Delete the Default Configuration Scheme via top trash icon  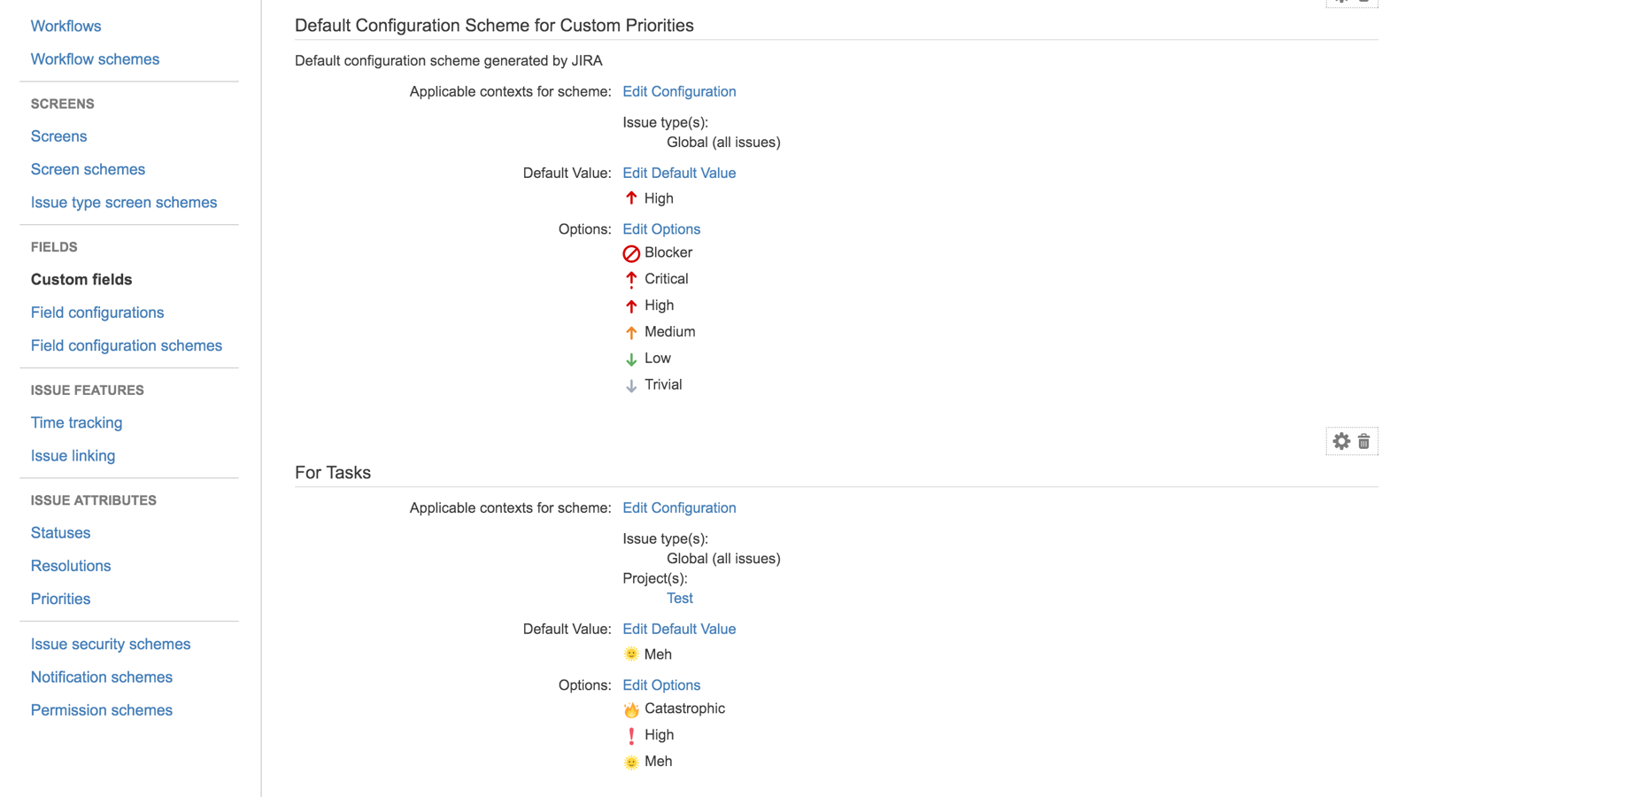click(x=1364, y=3)
